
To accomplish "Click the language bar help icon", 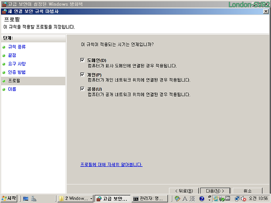I will (201, 199).
